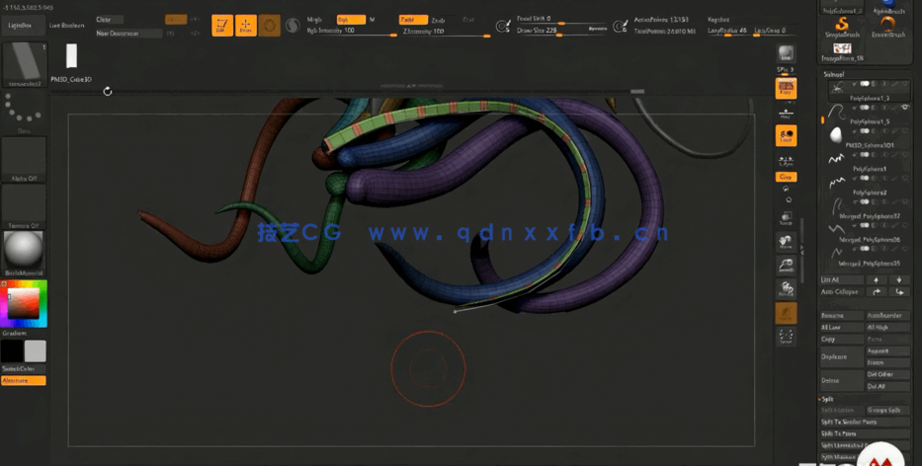Image resolution: width=922 pixels, height=466 pixels.
Task: Select the PM3D_Sphere3D1 subtool
Action: click(x=869, y=136)
